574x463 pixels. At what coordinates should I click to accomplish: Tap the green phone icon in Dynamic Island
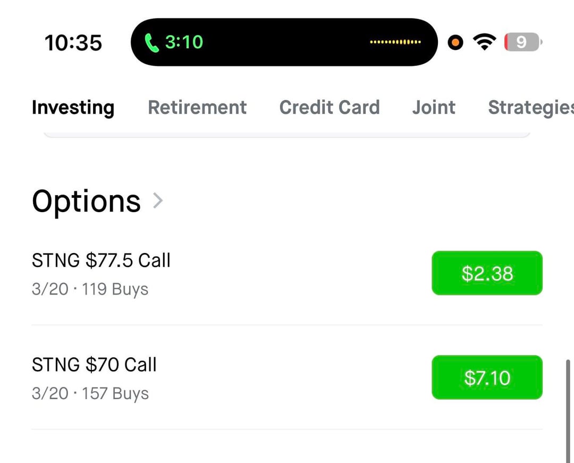point(152,43)
